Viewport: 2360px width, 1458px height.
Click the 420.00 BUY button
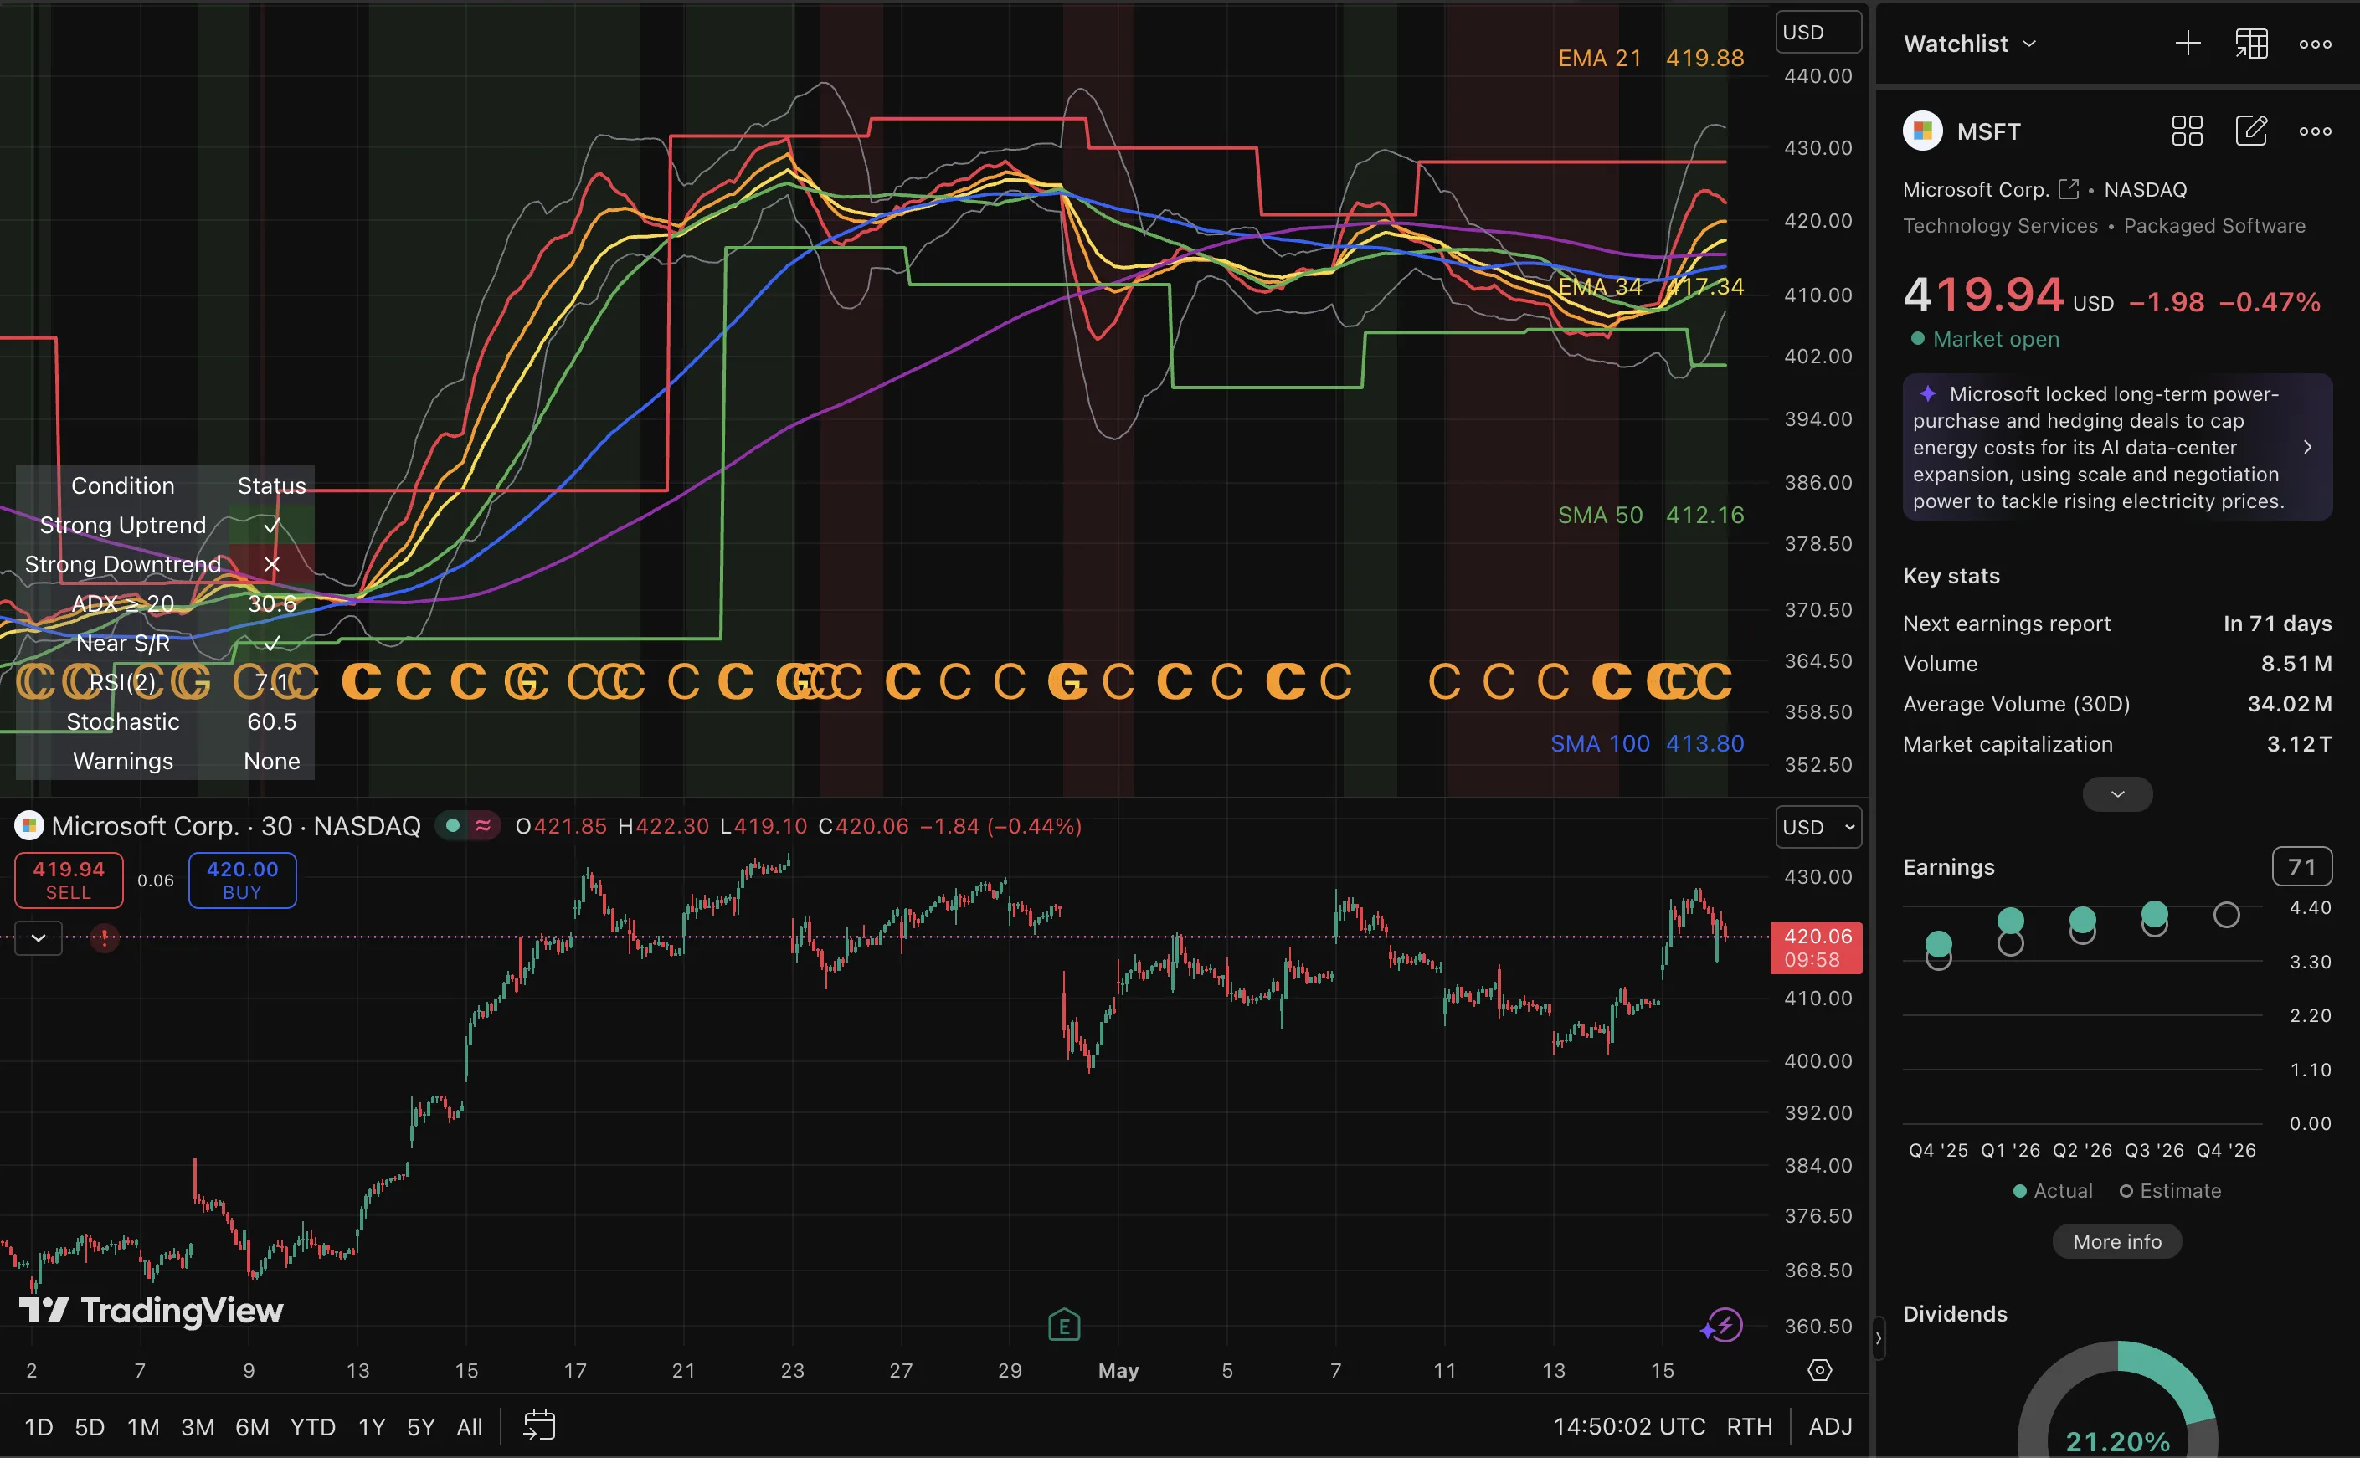pos(242,880)
